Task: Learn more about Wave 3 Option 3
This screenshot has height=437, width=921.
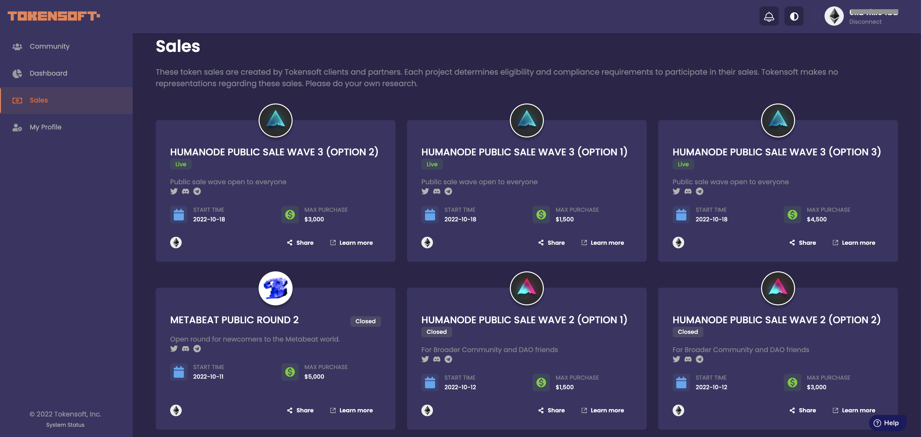Action: point(854,243)
